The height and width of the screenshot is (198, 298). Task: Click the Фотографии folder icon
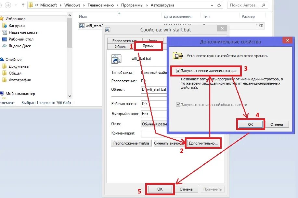[x=4, y=80]
